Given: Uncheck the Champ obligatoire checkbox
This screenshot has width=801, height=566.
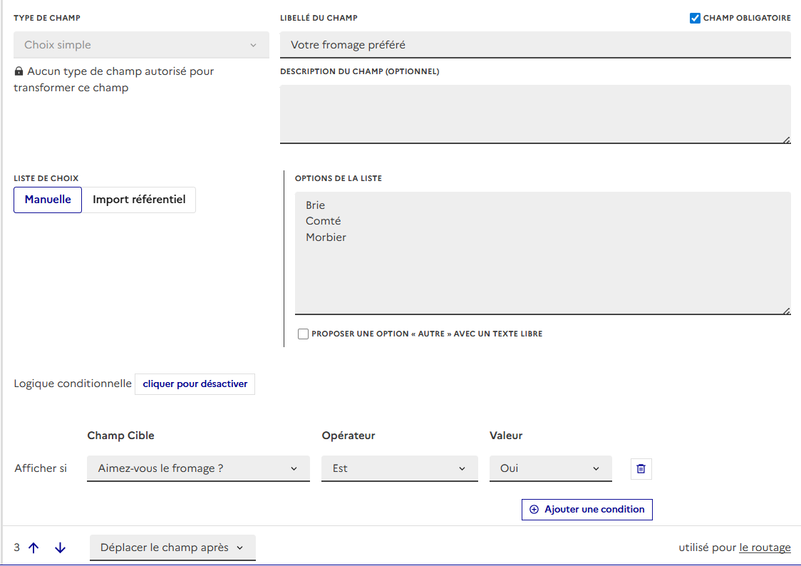Looking at the screenshot, I should click(x=696, y=19).
